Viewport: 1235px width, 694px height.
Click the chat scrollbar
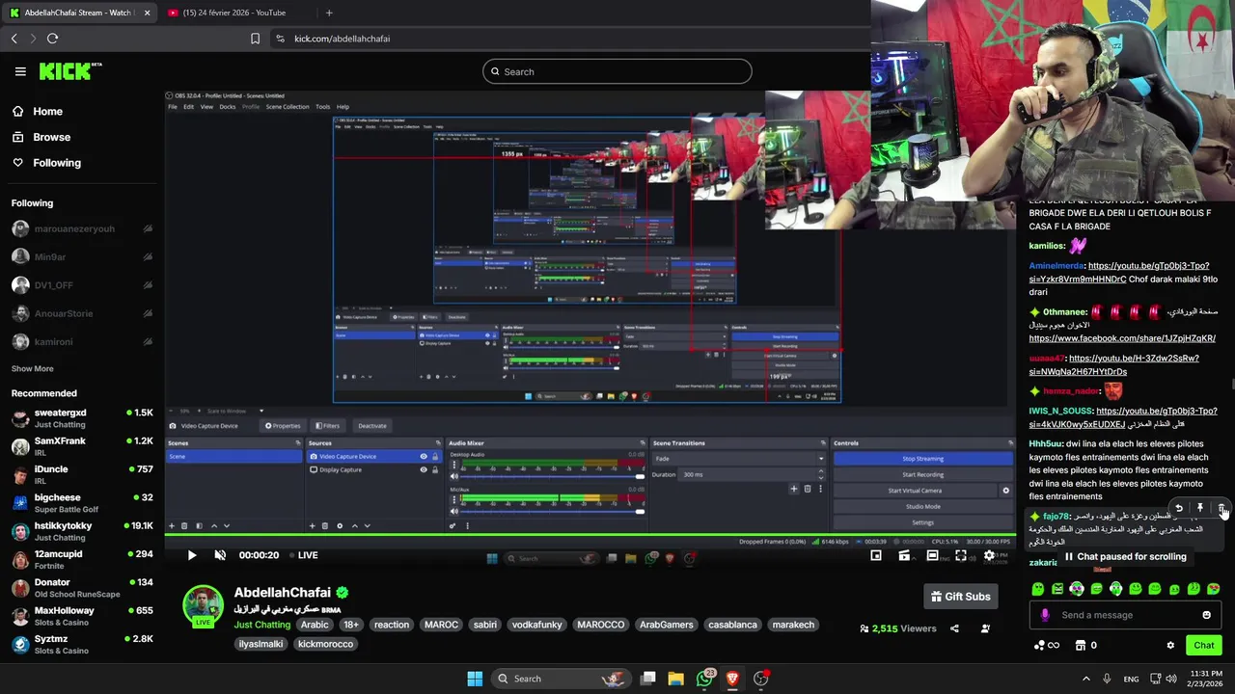pos(1231,385)
